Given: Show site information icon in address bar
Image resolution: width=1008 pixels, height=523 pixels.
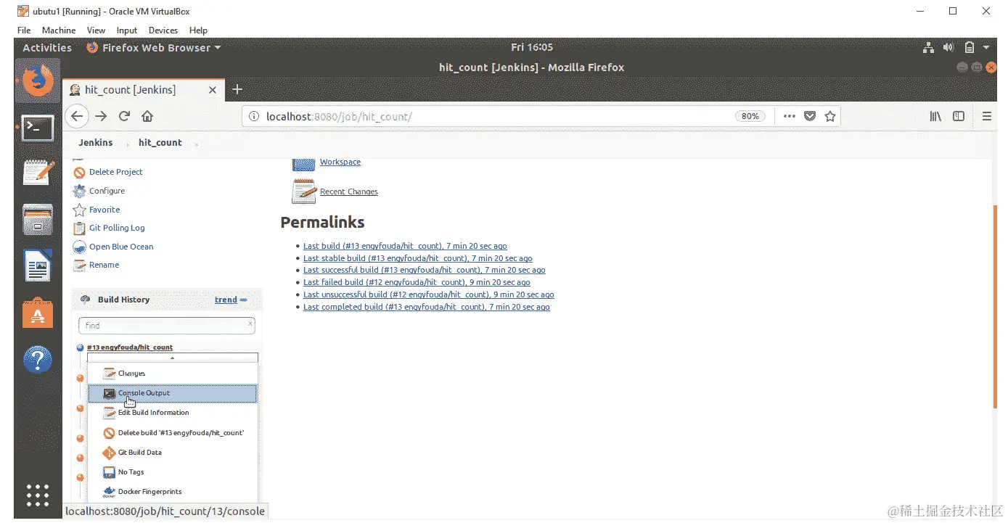Looking at the screenshot, I should 253,116.
